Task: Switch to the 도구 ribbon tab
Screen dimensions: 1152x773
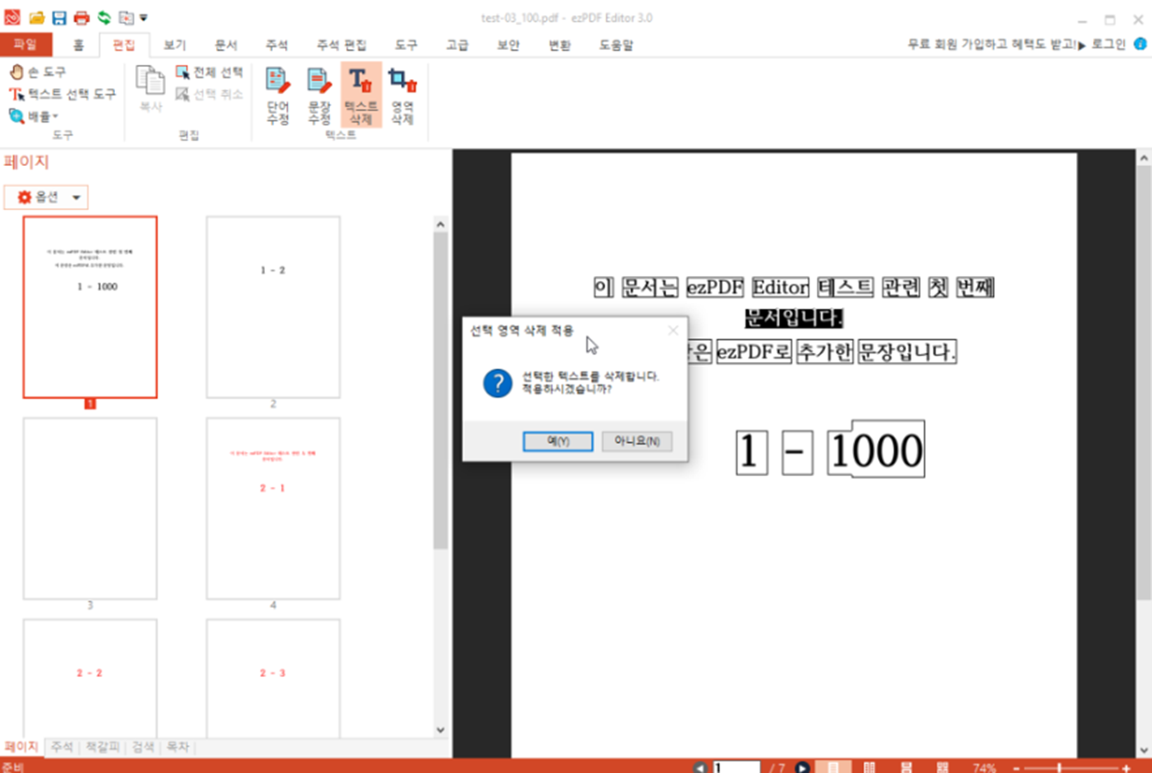Action: pos(406,45)
